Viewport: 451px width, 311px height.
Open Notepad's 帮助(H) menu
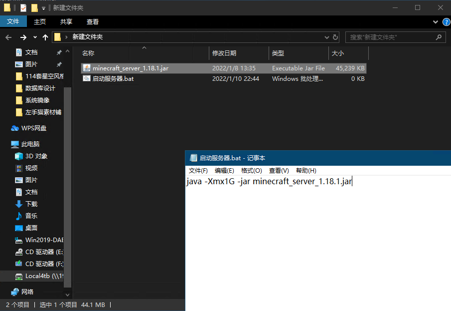pyautogui.click(x=306, y=171)
